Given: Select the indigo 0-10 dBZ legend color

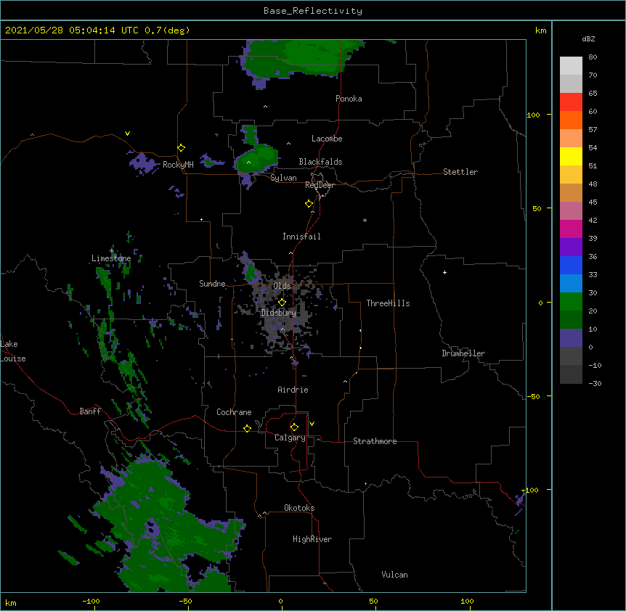Looking at the screenshot, I should (x=571, y=338).
